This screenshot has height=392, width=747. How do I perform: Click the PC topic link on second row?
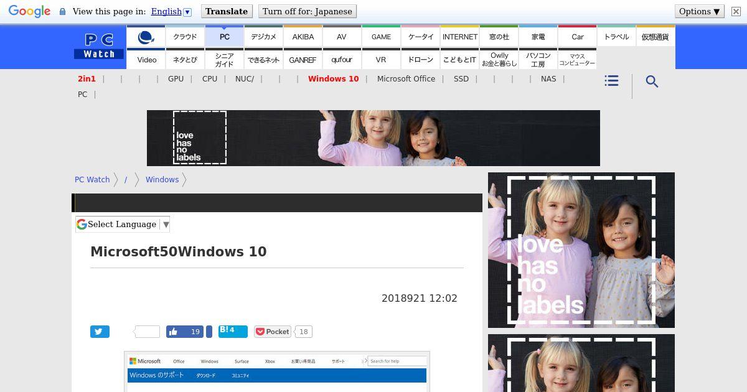[83, 94]
